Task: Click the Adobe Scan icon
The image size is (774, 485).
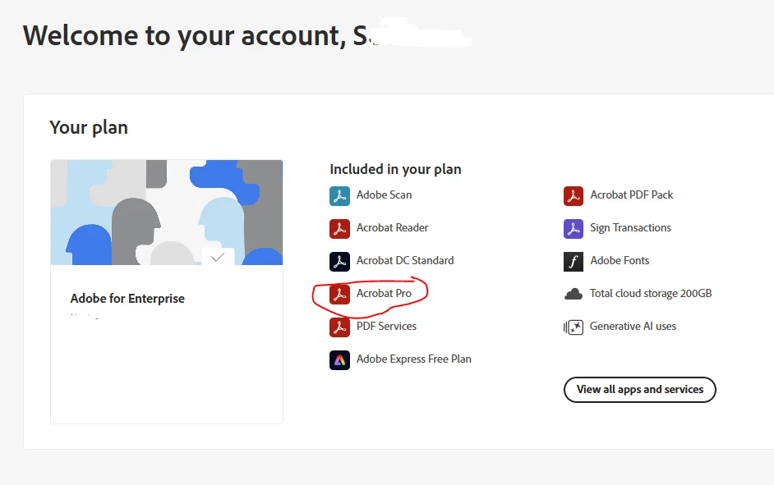Action: coord(339,195)
